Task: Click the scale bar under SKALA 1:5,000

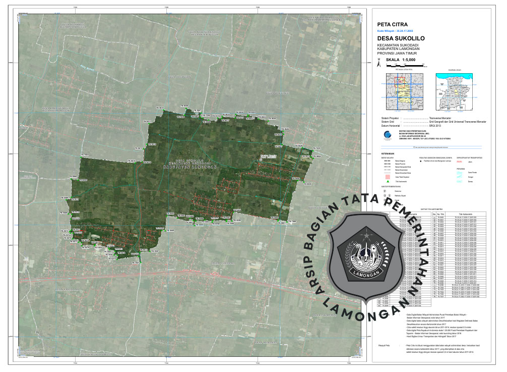Action: pos(405,66)
